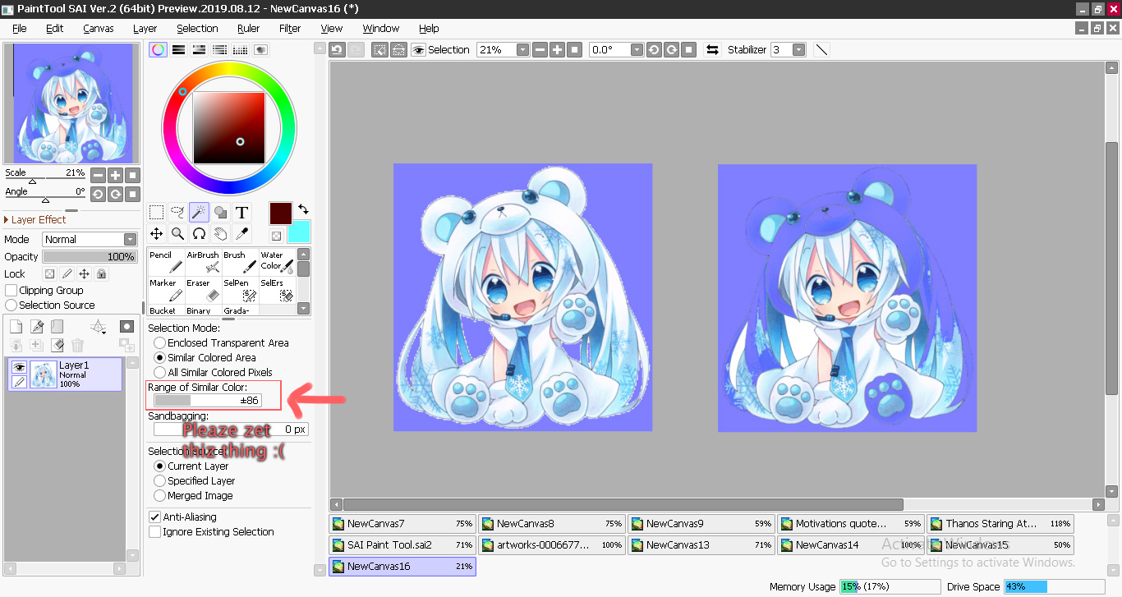This screenshot has height=597, width=1122.
Task: Select Merged Image as selection source
Action: point(159,495)
